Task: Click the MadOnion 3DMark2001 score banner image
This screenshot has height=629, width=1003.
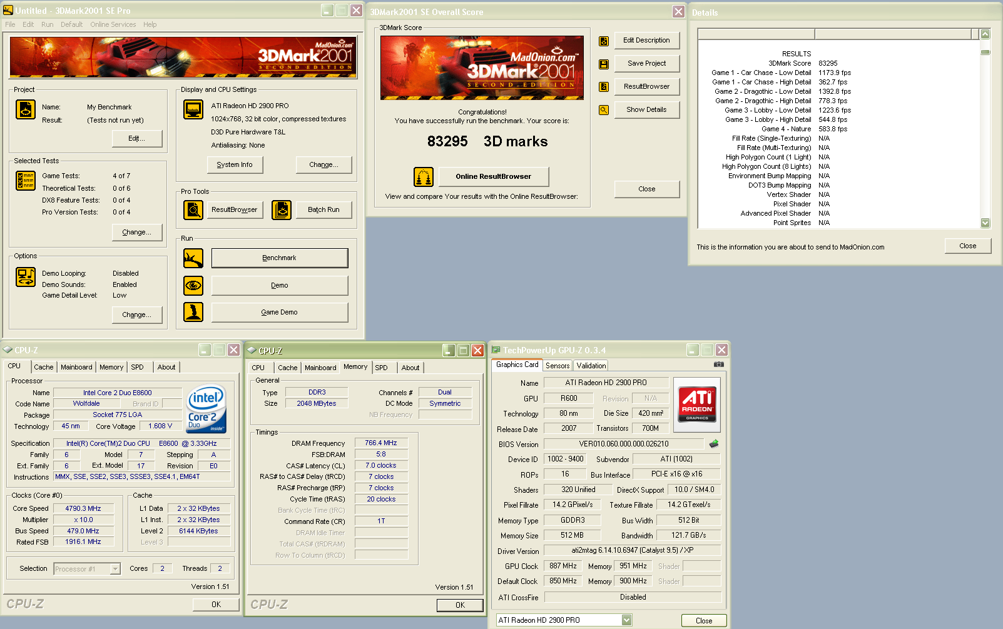Action: pos(482,68)
